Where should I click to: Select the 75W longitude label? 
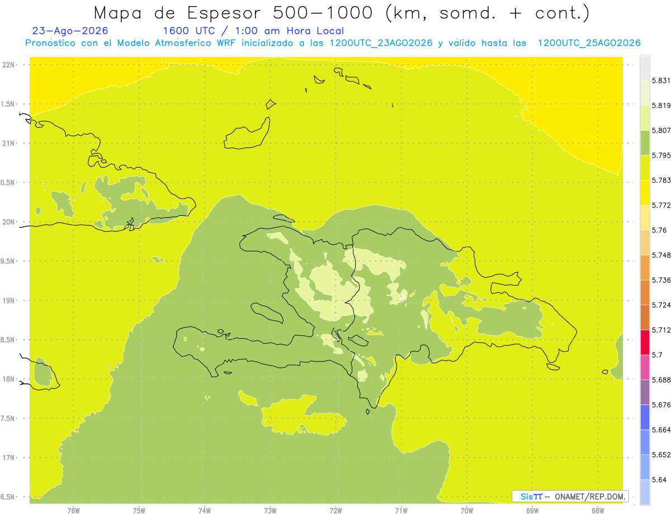(139, 511)
